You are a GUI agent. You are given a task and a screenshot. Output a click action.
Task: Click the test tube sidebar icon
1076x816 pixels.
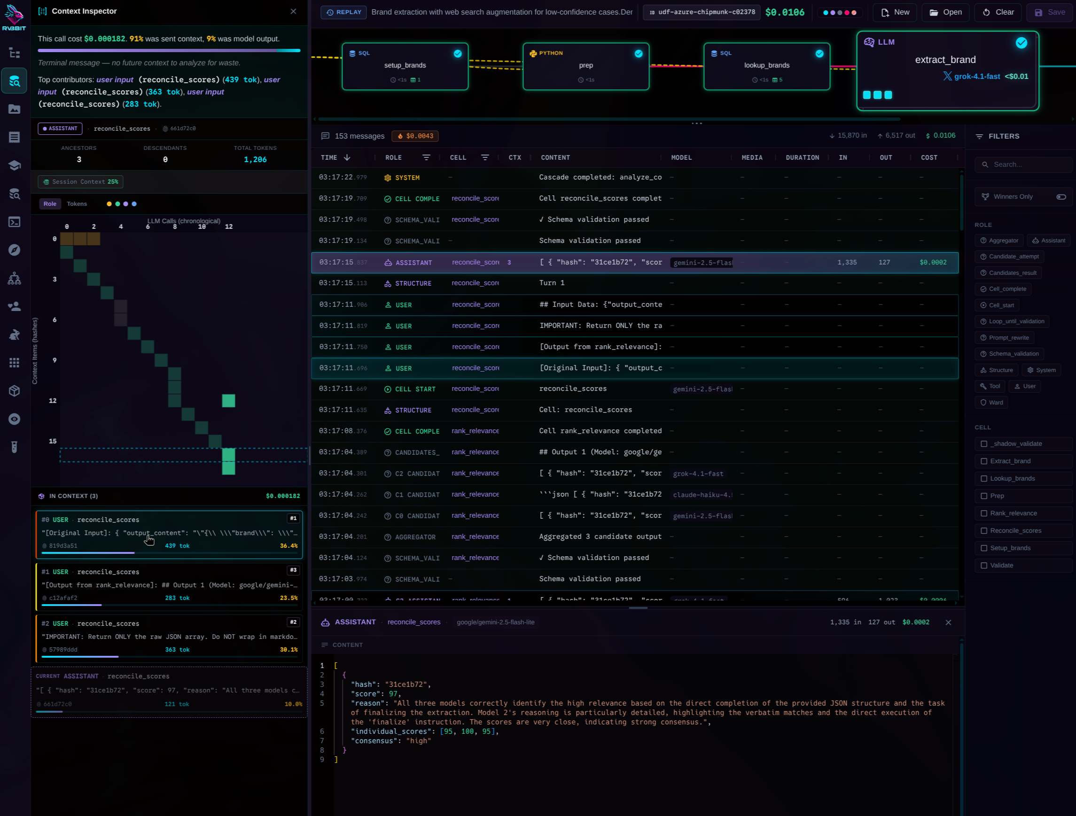[x=14, y=447]
